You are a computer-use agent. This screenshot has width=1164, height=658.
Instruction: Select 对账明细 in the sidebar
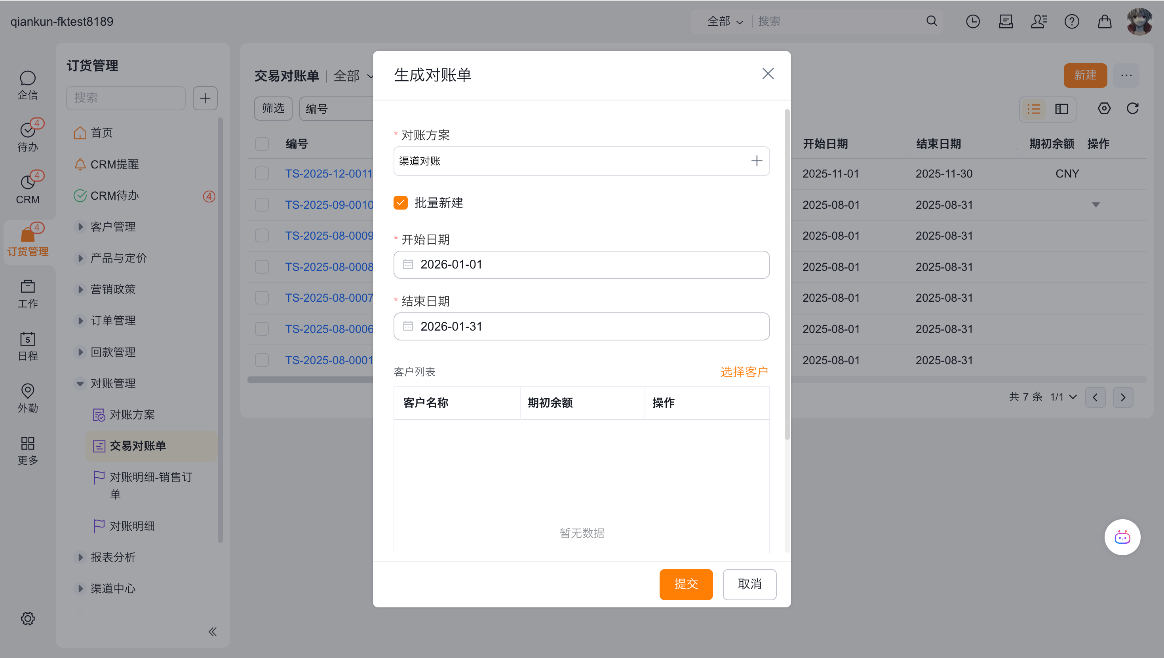click(132, 526)
